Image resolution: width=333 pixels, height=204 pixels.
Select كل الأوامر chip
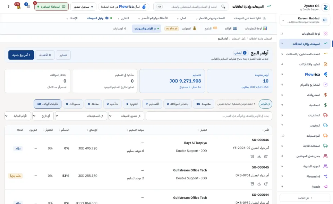(265, 104)
